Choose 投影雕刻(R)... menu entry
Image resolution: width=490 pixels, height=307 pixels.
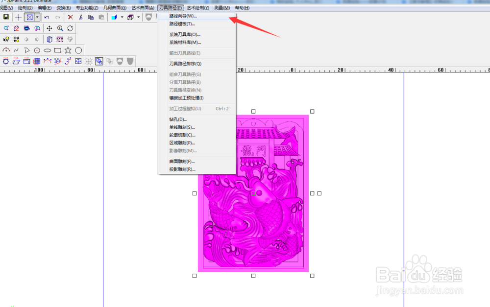click(x=196, y=169)
